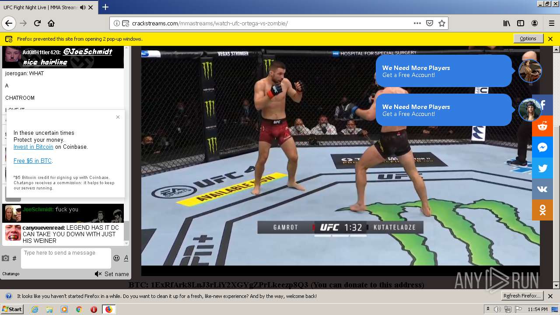Screen dimensions: 560x315
Task: Click the Refresh Firefox button
Action: coord(522,296)
